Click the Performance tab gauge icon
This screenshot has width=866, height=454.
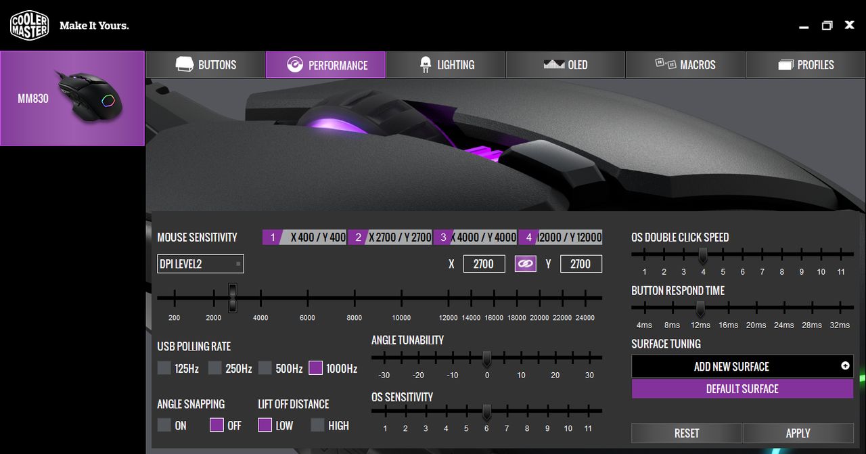pos(295,65)
